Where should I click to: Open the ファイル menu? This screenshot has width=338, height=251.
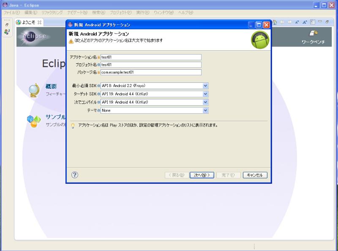(12, 13)
